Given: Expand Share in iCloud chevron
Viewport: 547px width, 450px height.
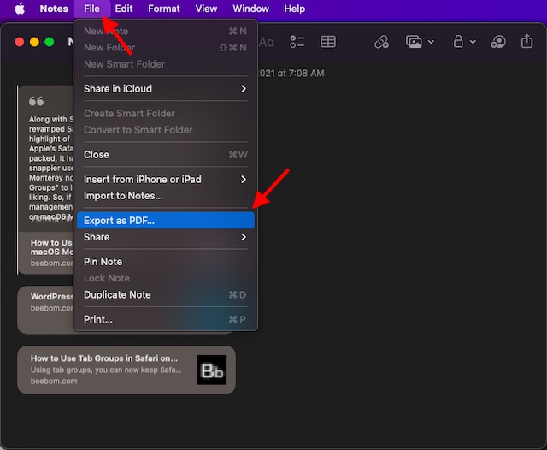Looking at the screenshot, I should coord(244,89).
